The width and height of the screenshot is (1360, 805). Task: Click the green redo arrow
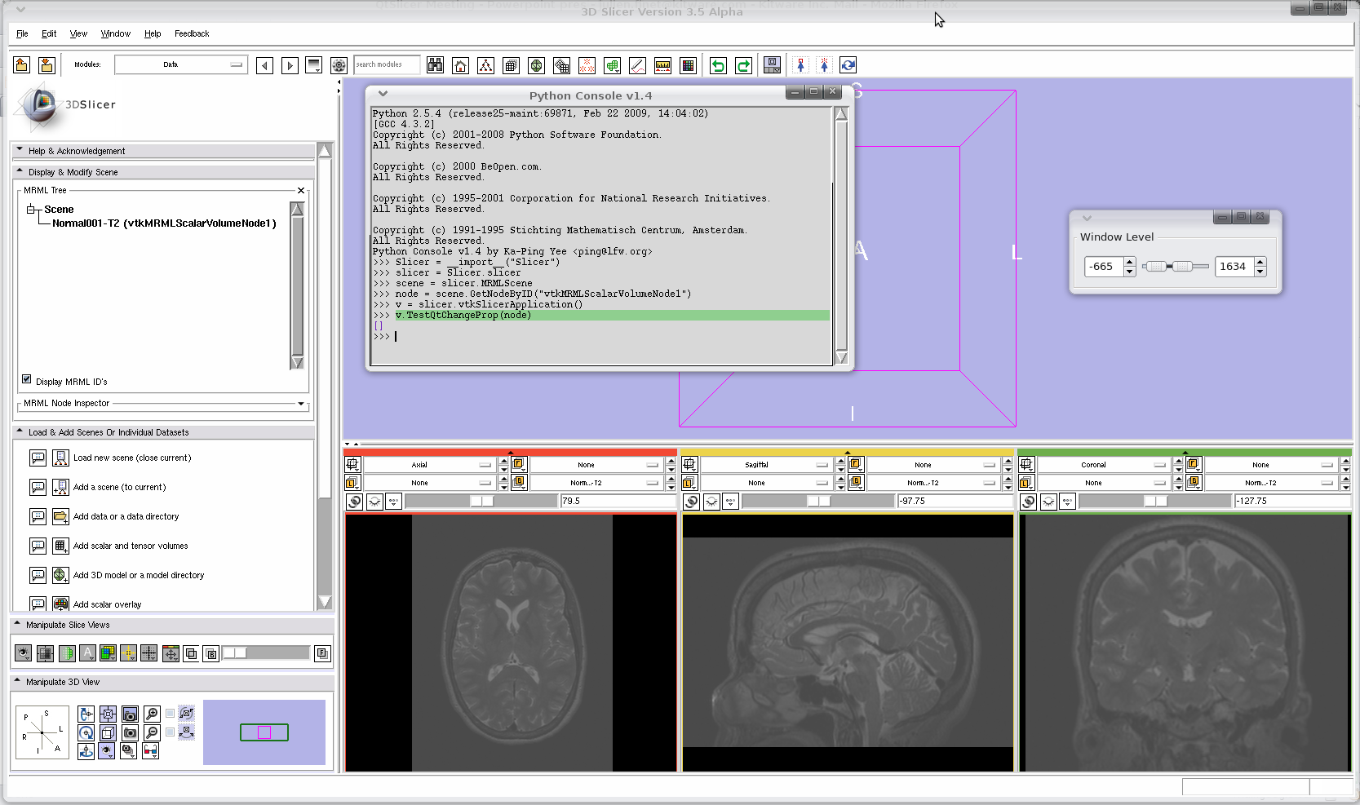pyautogui.click(x=743, y=65)
